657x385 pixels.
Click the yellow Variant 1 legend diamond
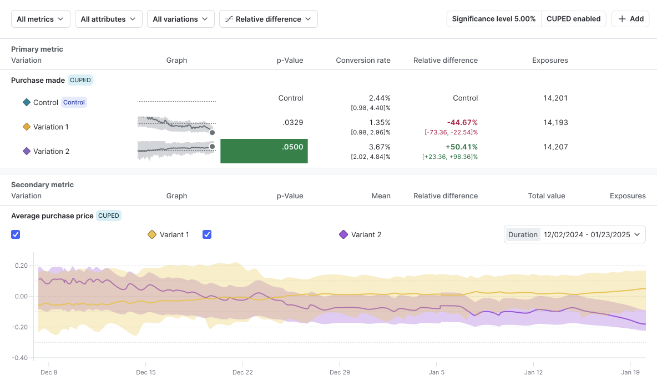click(x=152, y=234)
